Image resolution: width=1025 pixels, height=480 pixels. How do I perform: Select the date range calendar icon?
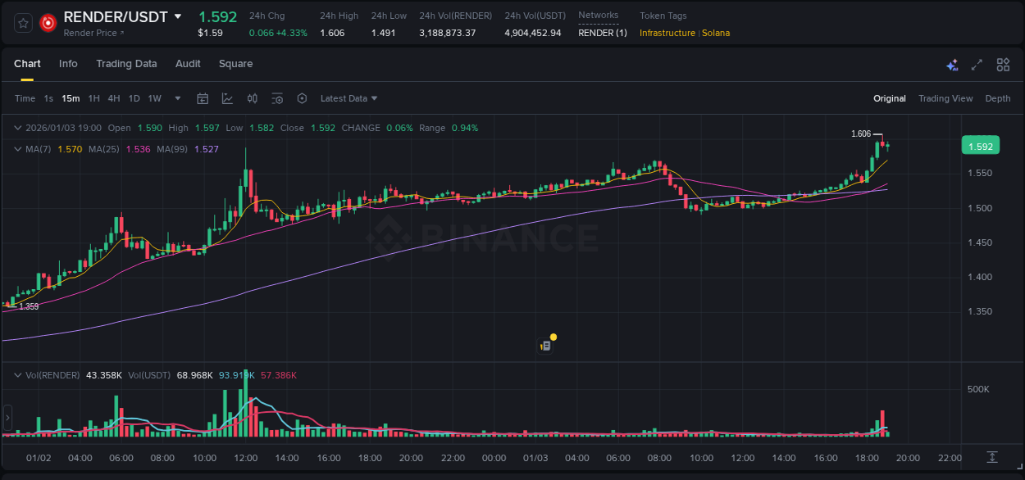203,98
